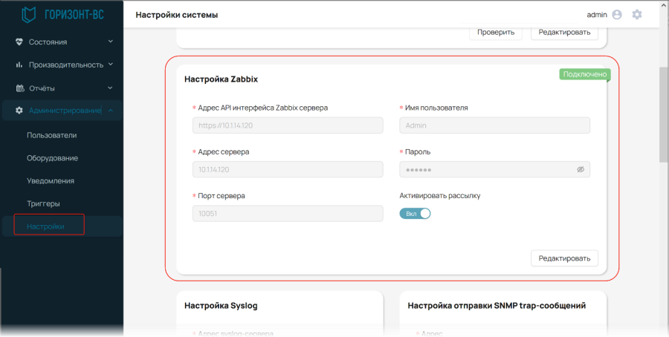Click Редактировать button in Zabbix settings card
The image size is (669, 337).
[x=564, y=258]
